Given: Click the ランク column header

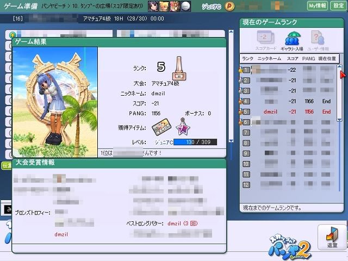Looking at the screenshot, I should [x=248, y=59].
